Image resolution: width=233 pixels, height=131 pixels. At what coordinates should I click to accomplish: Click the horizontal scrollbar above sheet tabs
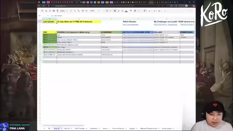63,125
